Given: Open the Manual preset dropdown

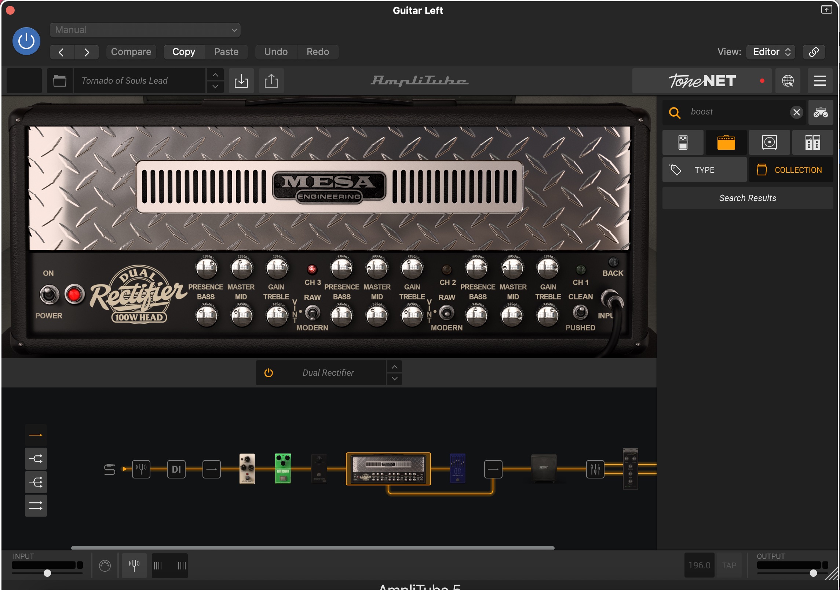Looking at the screenshot, I should (145, 30).
